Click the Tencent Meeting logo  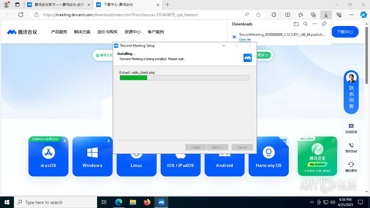pos(22,32)
